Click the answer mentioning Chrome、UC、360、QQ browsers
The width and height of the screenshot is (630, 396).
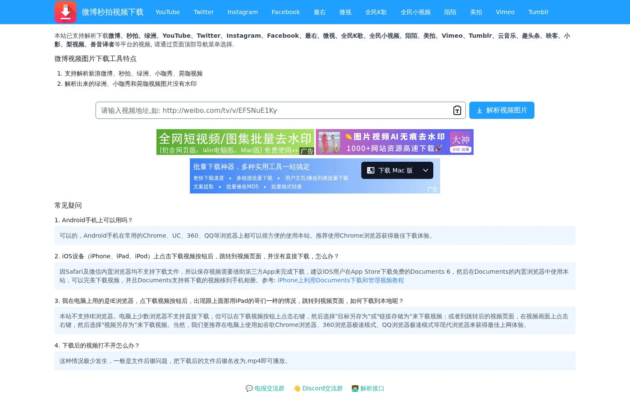pos(315,236)
